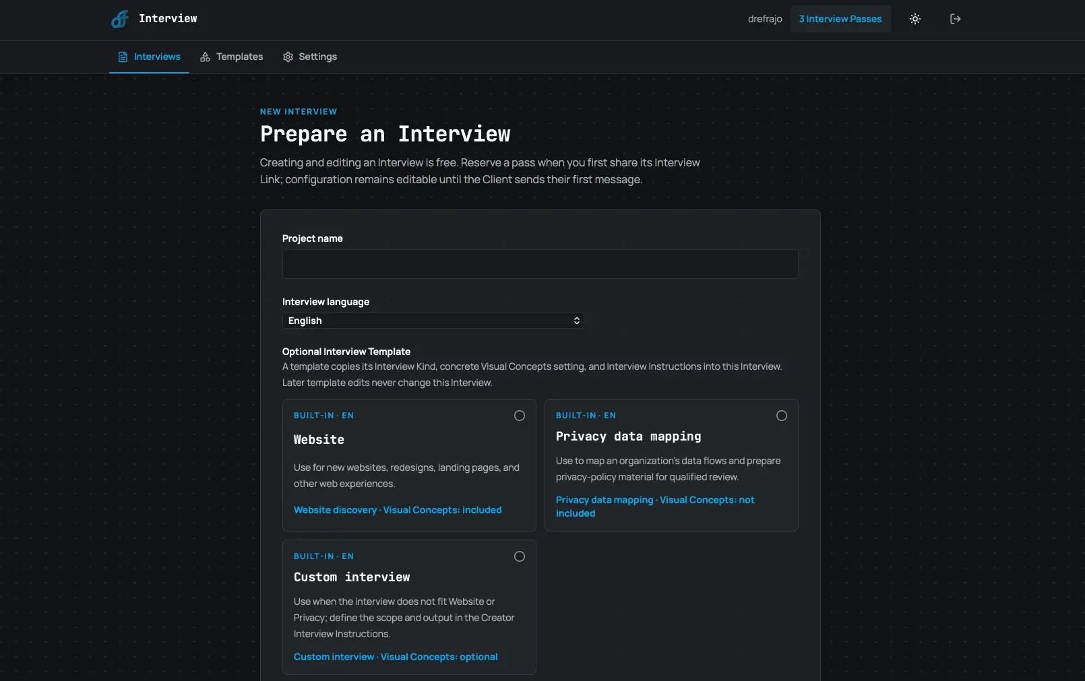Click 'Website discovery · Visual Concepts: included' text
Viewport: 1085px width, 681px height.
(x=398, y=510)
